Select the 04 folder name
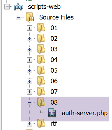Viewport: 112px width, 130px height. pos(54,60)
